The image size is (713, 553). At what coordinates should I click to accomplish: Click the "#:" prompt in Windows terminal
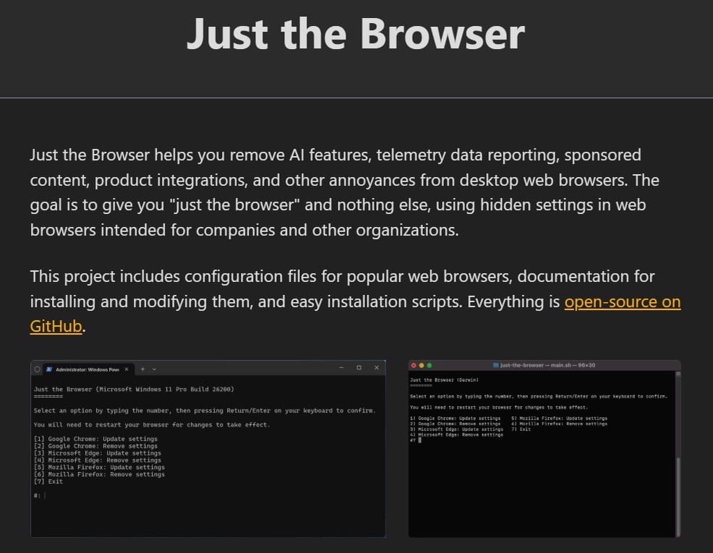[x=37, y=495]
